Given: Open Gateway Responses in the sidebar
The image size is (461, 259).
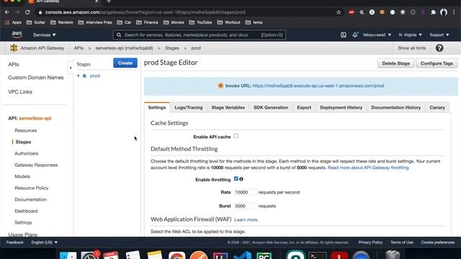Looking at the screenshot, I should click(x=36, y=165).
